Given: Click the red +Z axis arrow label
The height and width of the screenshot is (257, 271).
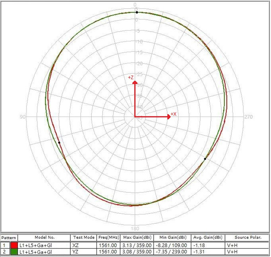Looking at the screenshot, I should [131, 77].
